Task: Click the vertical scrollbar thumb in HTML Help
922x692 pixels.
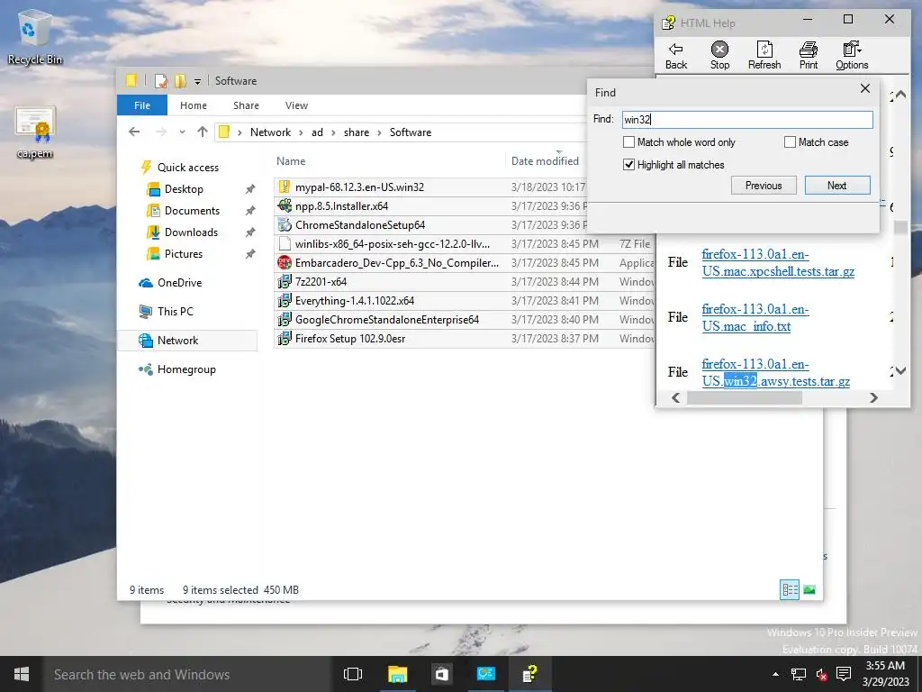Action: (900, 226)
